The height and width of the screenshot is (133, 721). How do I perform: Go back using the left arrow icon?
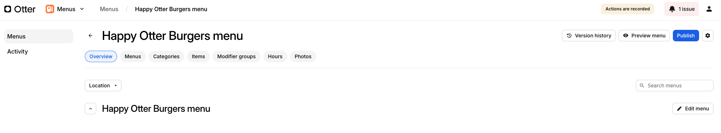click(x=91, y=36)
